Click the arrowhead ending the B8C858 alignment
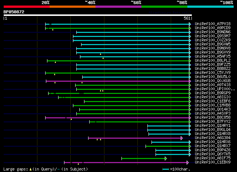 tap(190, 118)
